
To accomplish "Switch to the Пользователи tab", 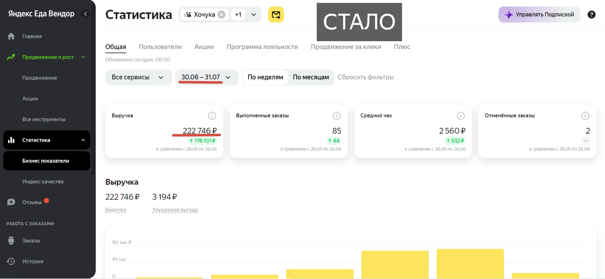I will point(160,47).
